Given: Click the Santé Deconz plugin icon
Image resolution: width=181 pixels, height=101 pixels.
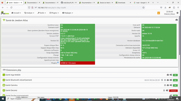Looking at the screenshot, I should click(x=4, y=91).
